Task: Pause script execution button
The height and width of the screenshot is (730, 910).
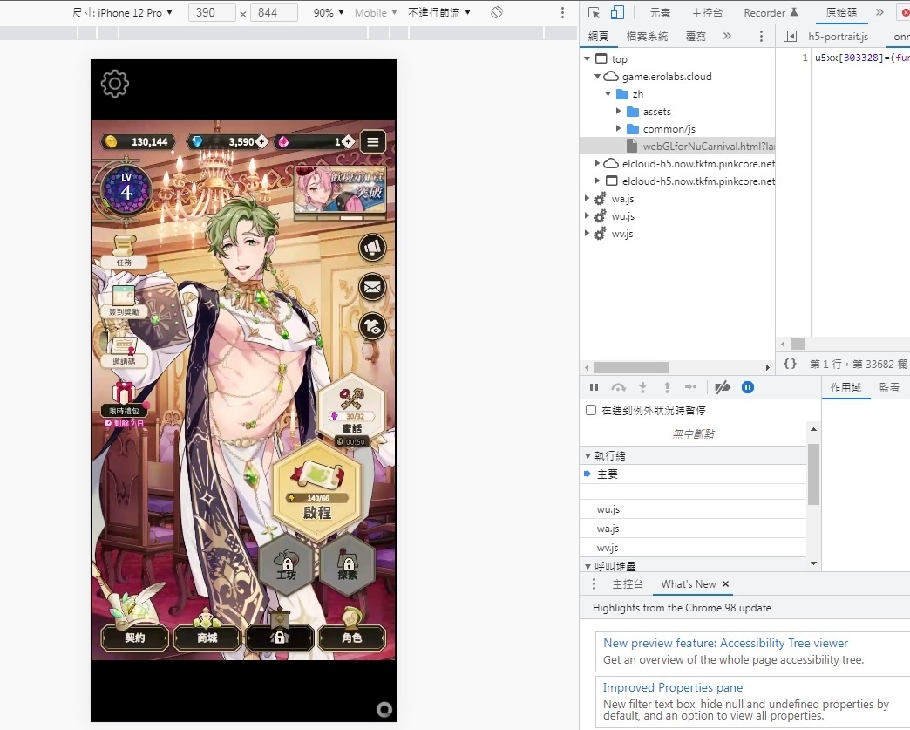Action: (x=594, y=387)
